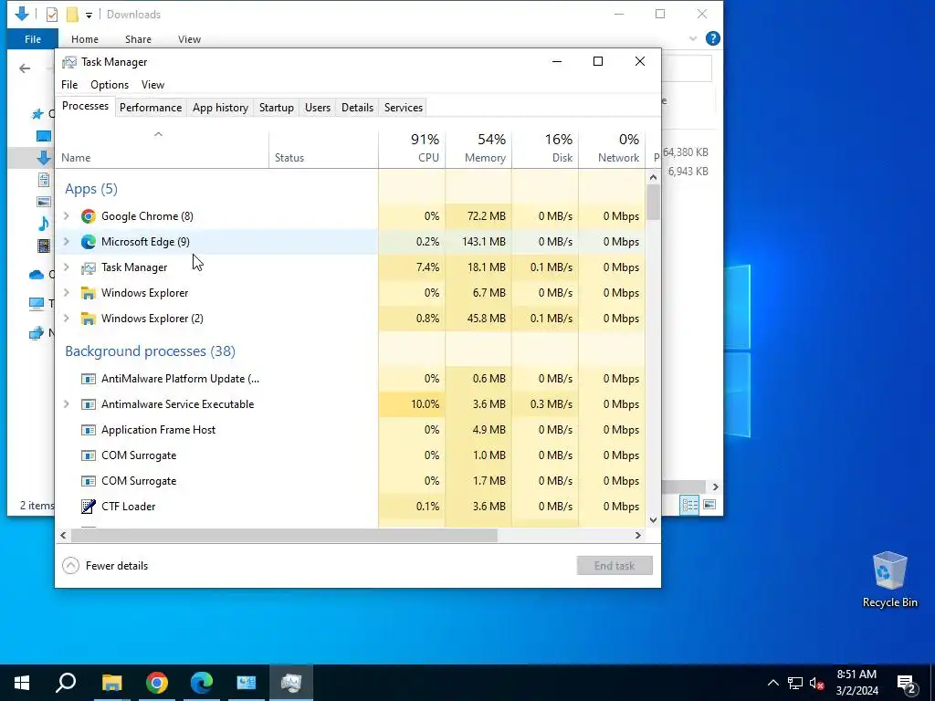Switch to the Startup tab
The width and height of the screenshot is (935, 701).
point(276,108)
